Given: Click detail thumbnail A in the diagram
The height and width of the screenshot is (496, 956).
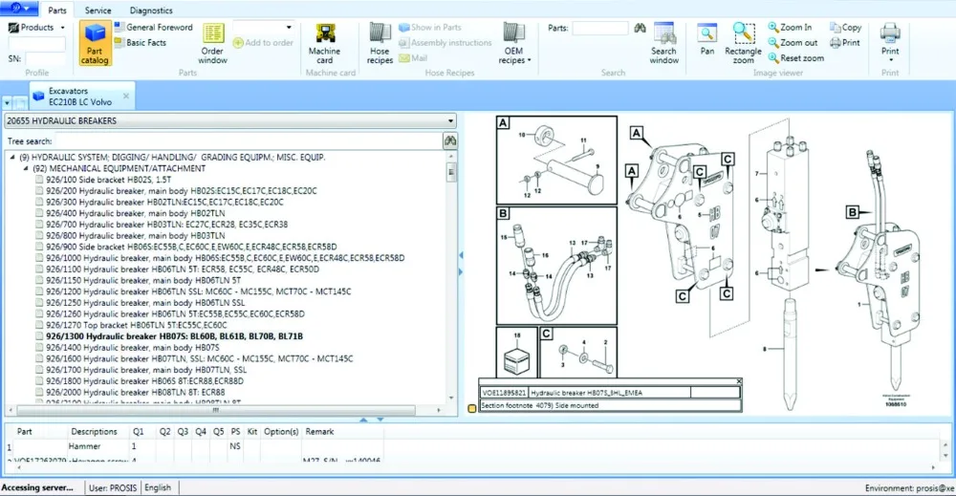Looking at the screenshot, I should (x=556, y=161).
